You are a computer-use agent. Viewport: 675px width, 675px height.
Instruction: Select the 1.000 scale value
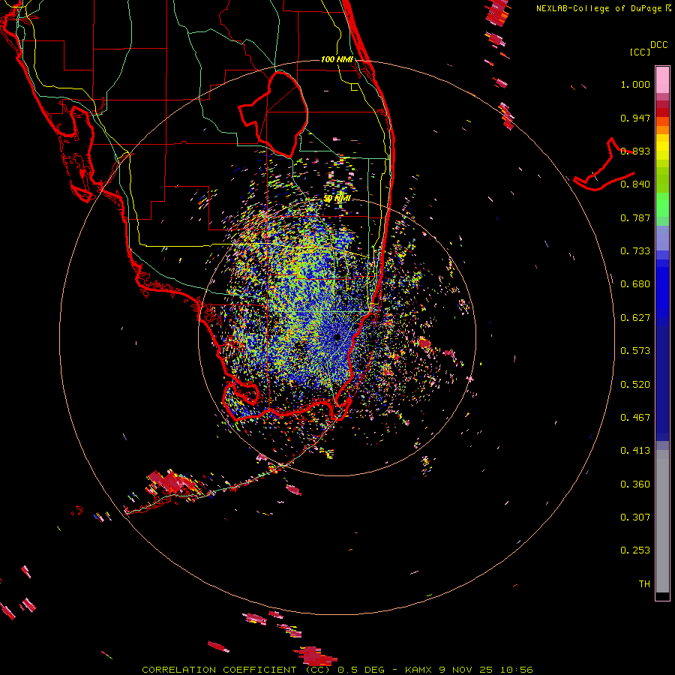(635, 84)
